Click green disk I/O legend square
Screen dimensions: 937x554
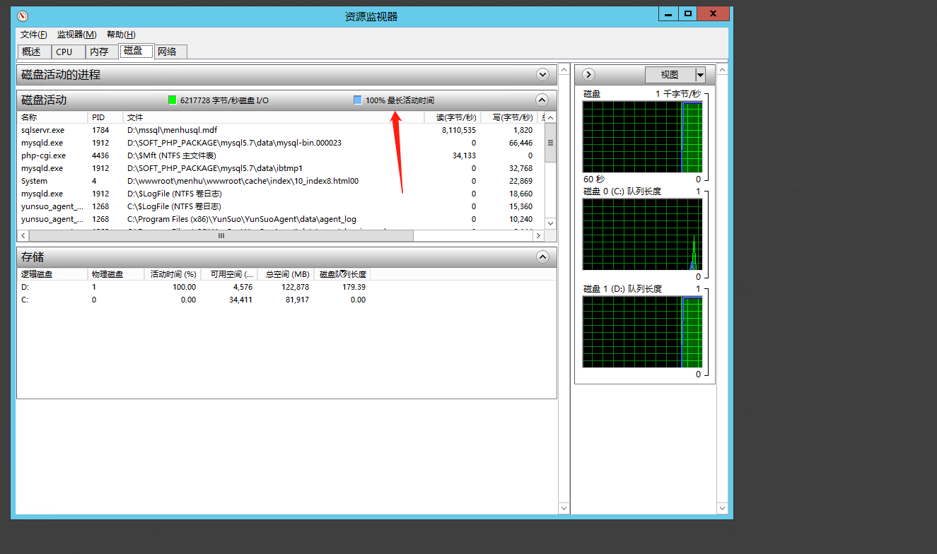pos(172,100)
